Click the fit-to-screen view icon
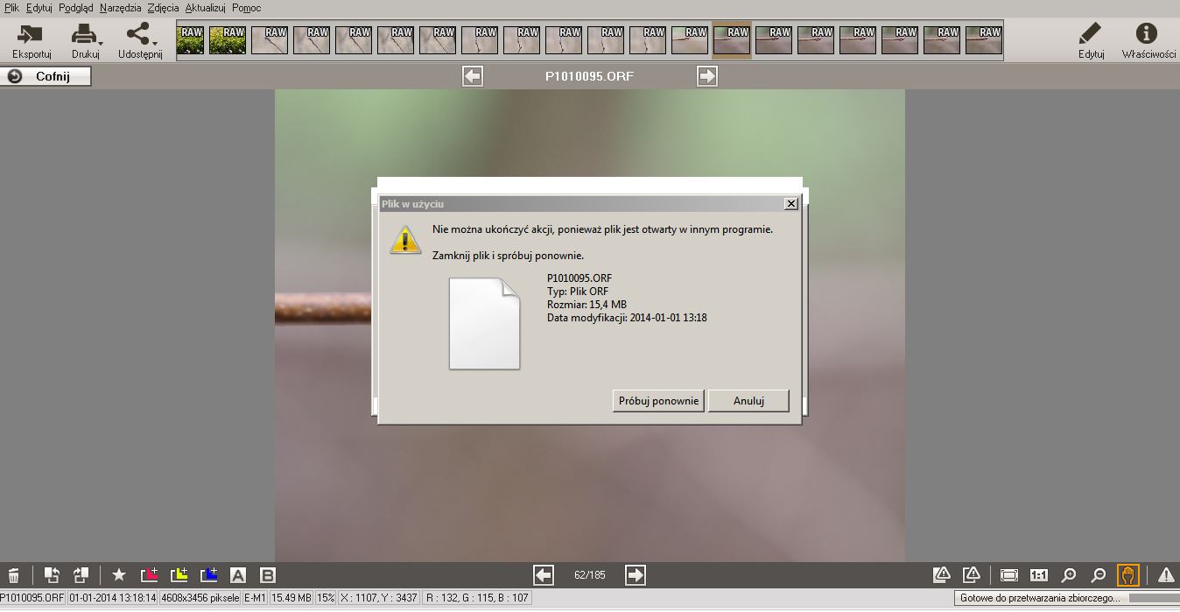This screenshot has height=612, width=1180. 1009,575
